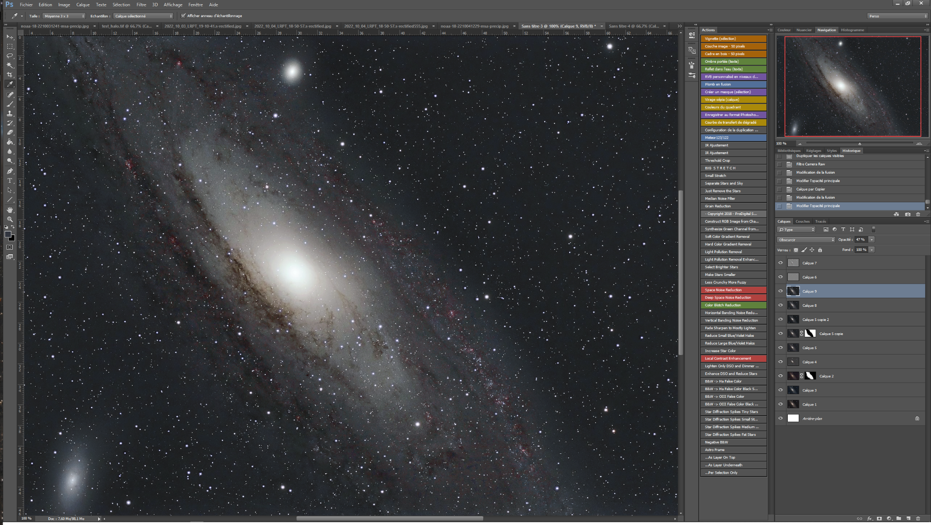The image size is (931, 525).
Task: Hide the Calque 6 layer
Action: pyautogui.click(x=781, y=277)
